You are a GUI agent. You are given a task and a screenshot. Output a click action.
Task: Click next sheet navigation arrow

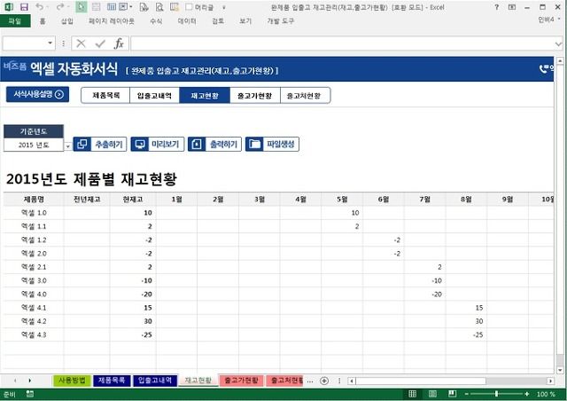[29, 381]
